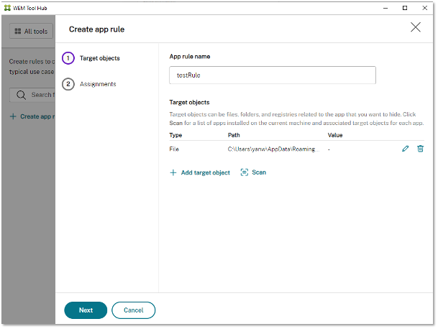Click the plus icon to add target object
This screenshot has height=329, width=438.
173,172
